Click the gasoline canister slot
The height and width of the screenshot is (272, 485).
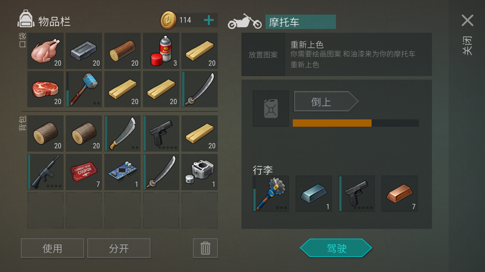pos(271,109)
